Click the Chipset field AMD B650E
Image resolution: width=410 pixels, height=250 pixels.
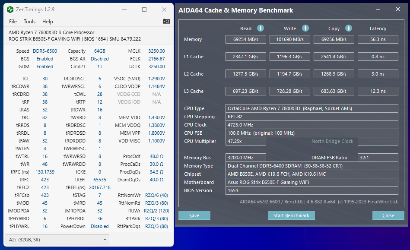312,174
